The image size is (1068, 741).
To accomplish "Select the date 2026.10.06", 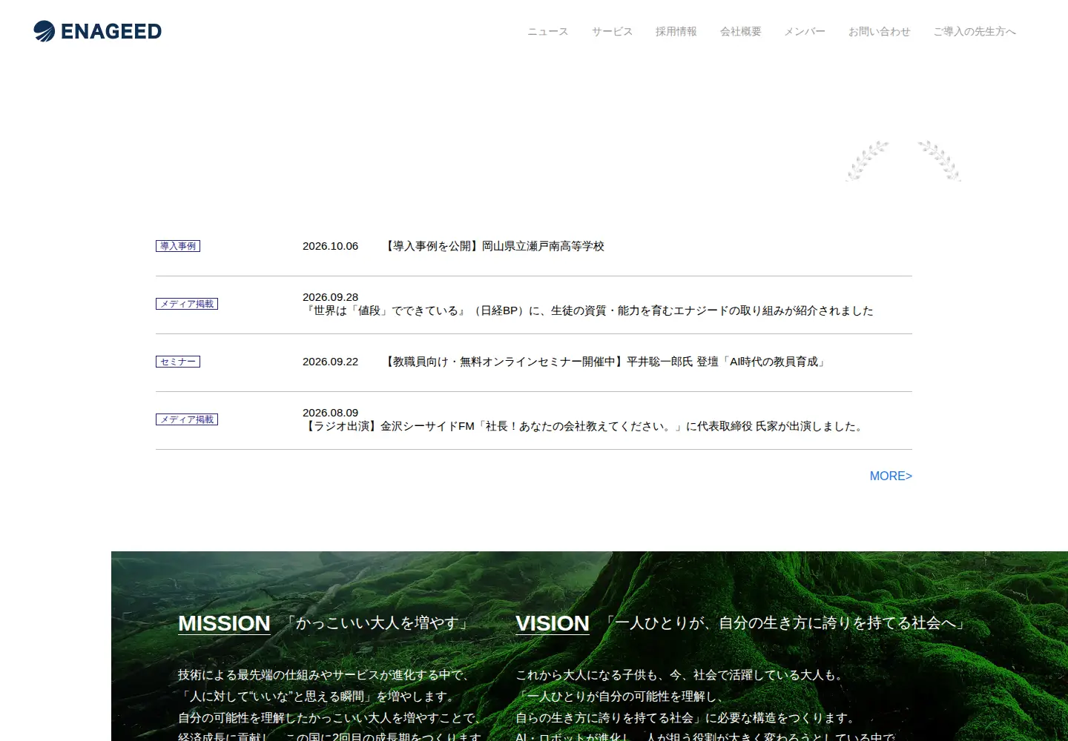I will [x=330, y=246].
